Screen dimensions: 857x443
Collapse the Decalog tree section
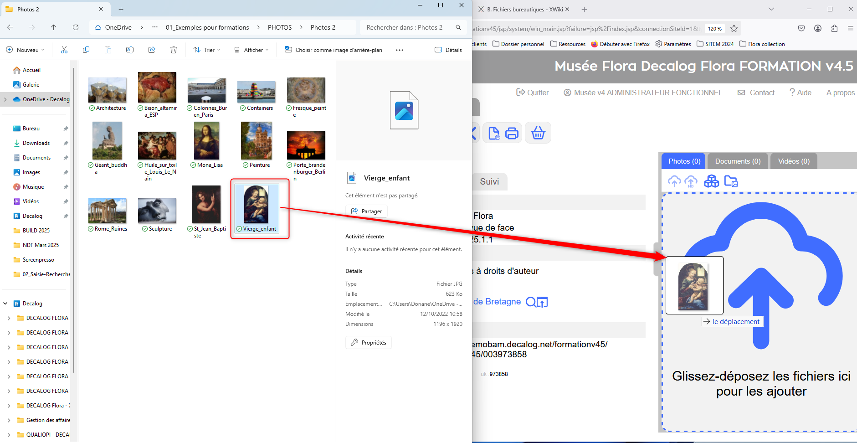pos(5,304)
